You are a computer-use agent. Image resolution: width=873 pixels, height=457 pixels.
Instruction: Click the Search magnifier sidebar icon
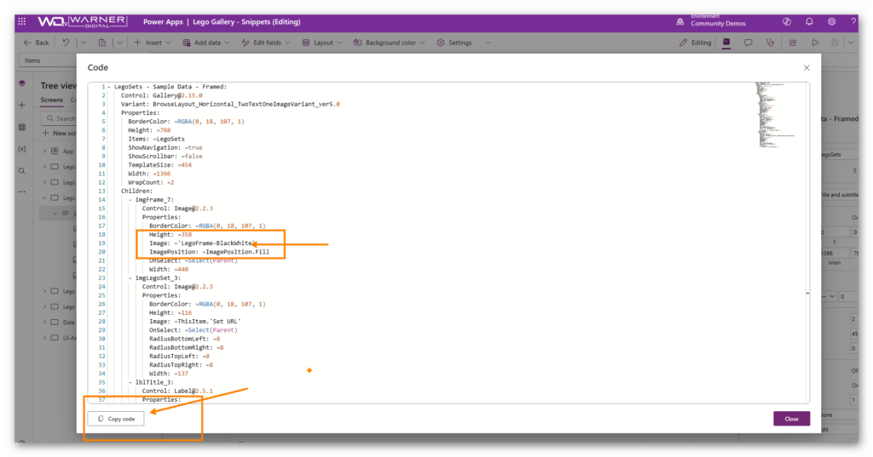pos(21,171)
